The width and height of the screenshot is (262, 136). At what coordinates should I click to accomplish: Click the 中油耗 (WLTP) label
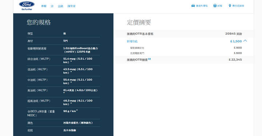(37, 80)
